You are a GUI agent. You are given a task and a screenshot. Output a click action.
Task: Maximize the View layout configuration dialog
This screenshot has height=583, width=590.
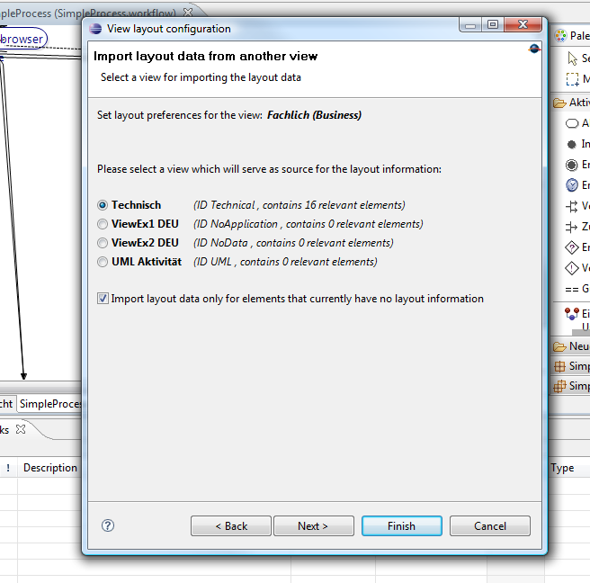(x=493, y=25)
